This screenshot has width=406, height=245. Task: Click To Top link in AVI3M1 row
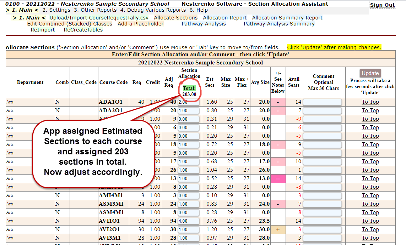click(x=370, y=238)
